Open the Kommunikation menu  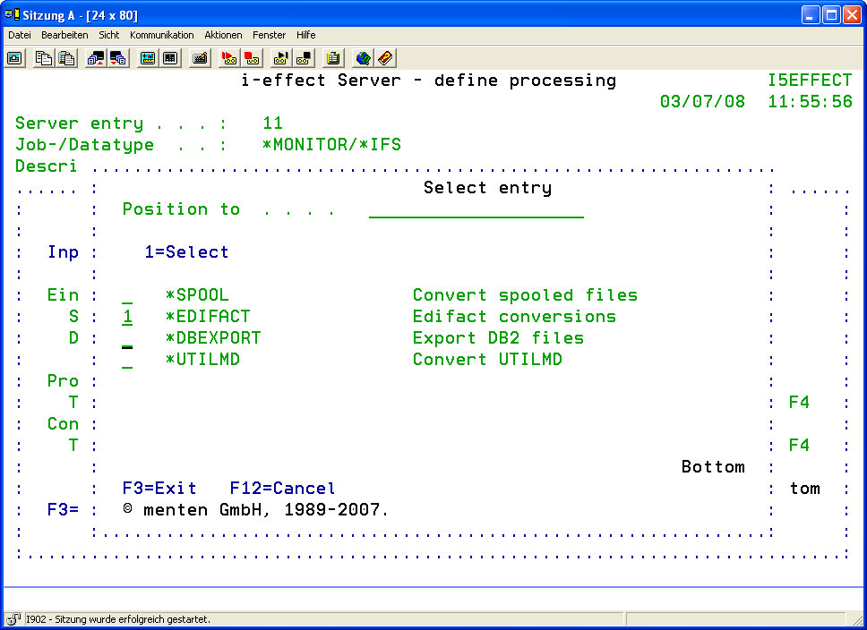point(161,35)
